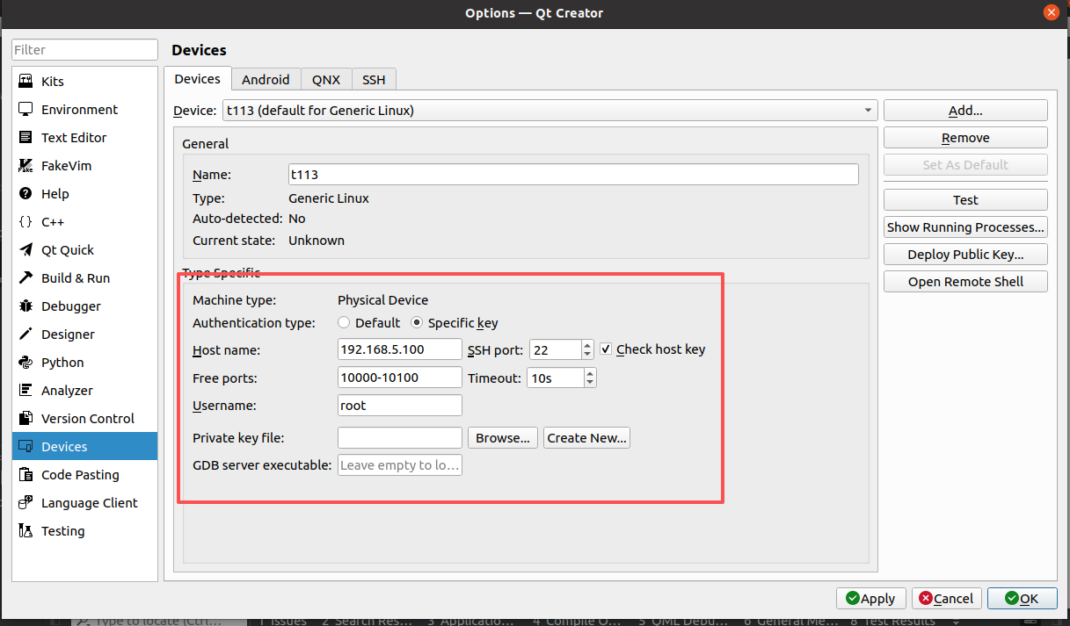Increase the SSH port value
This screenshot has height=626, width=1070.
click(587, 345)
